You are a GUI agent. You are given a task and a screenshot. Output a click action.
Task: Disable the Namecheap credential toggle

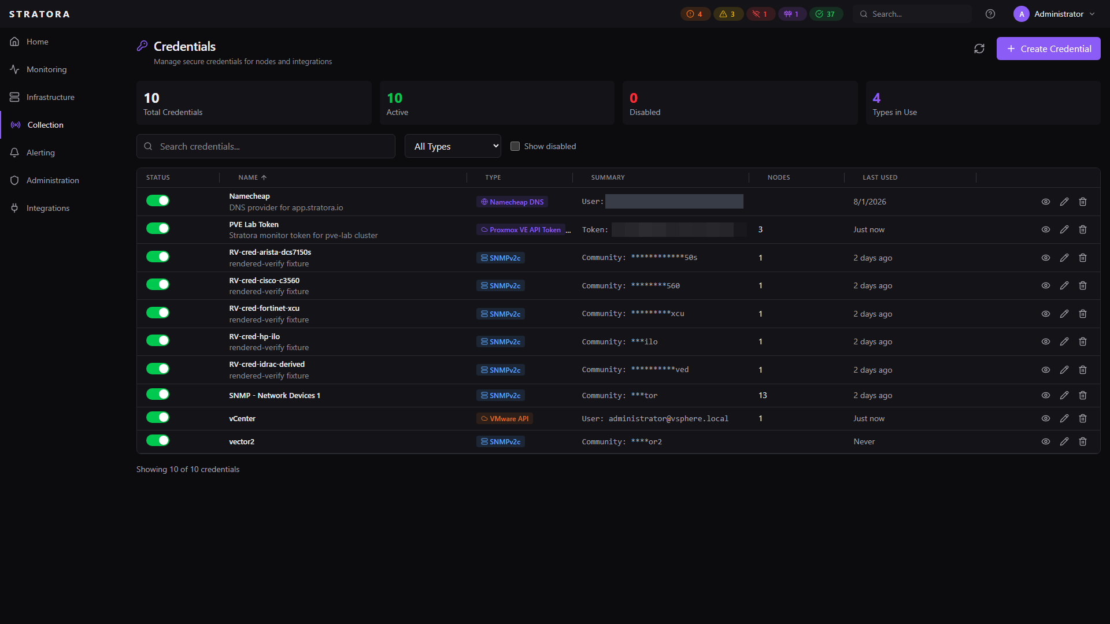pos(157,200)
